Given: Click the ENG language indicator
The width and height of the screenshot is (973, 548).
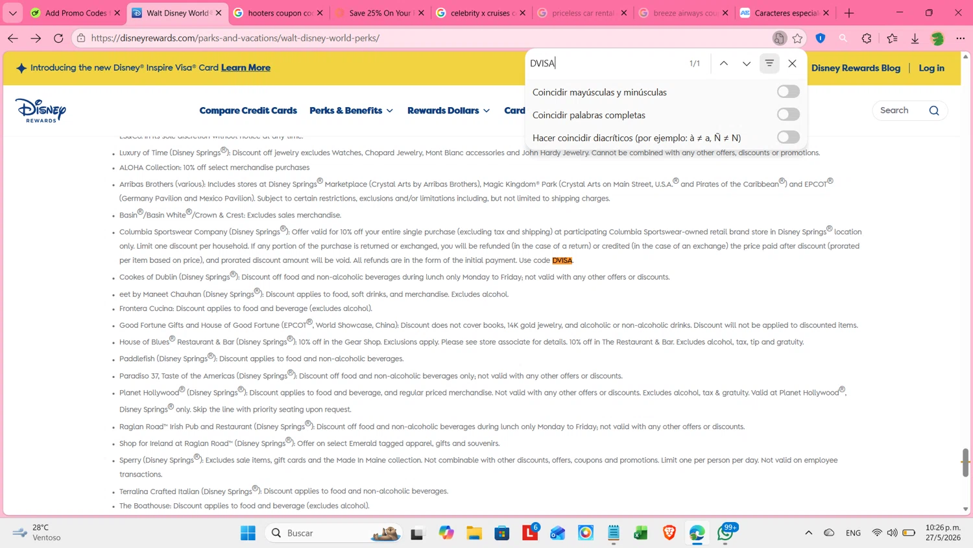Looking at the screenshot, I should 853,533.
